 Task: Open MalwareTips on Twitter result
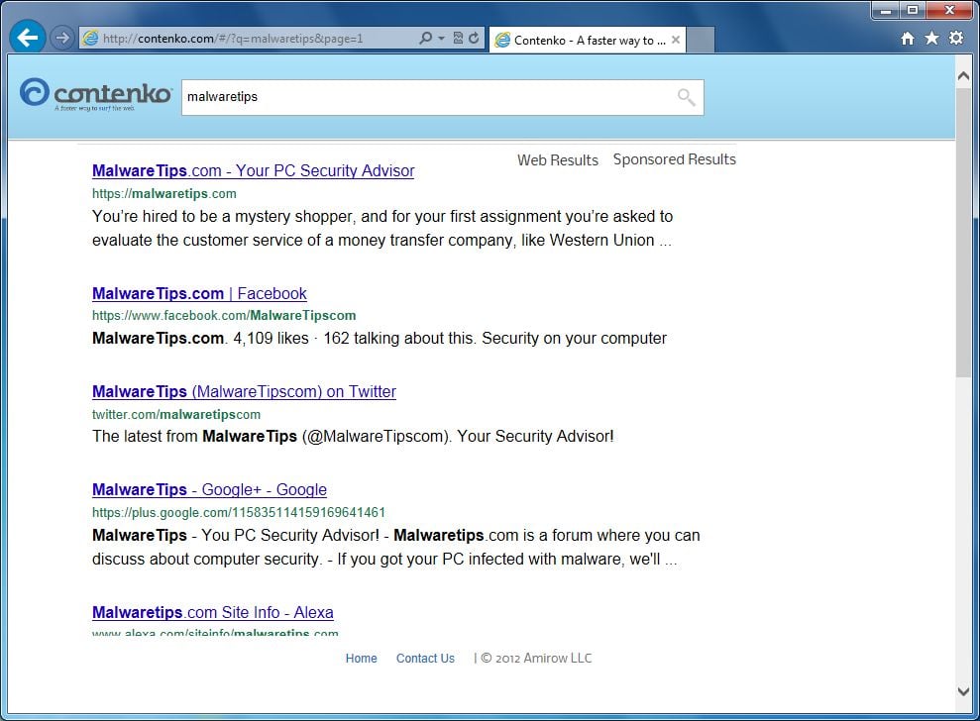[x=244, y=392]
